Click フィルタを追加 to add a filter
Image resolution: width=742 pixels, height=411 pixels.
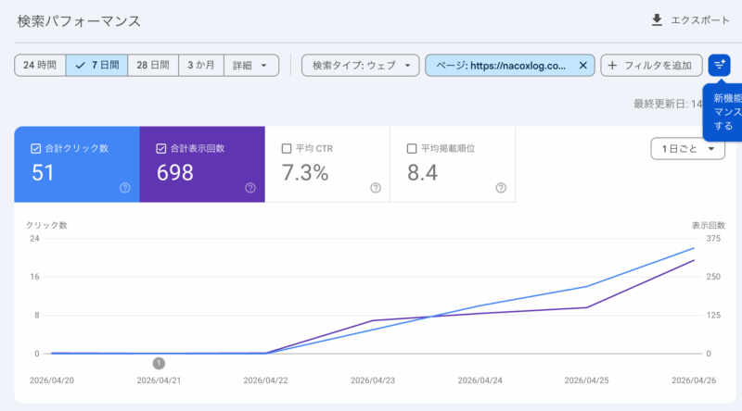pos(651,65)
